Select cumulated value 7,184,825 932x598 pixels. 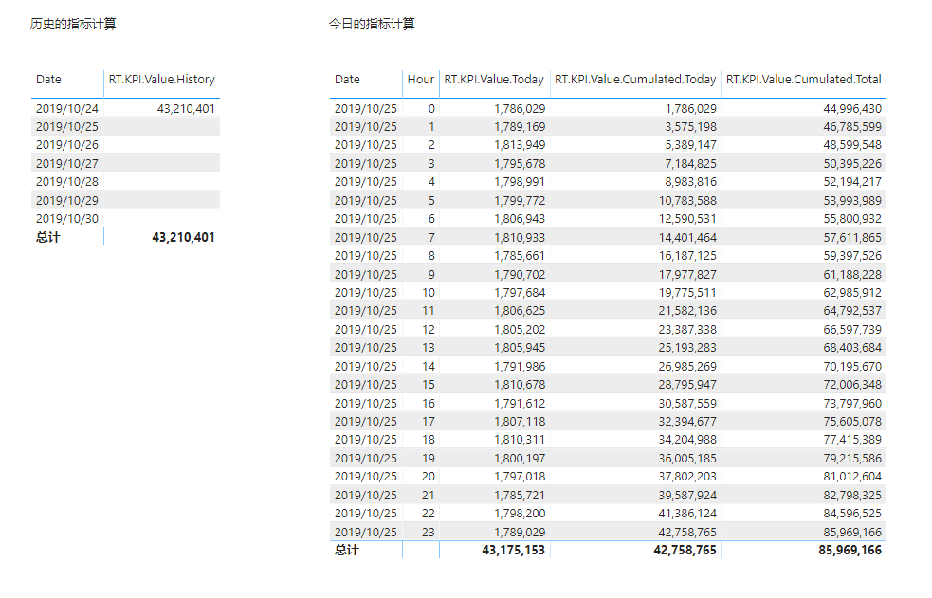point(690,163)
